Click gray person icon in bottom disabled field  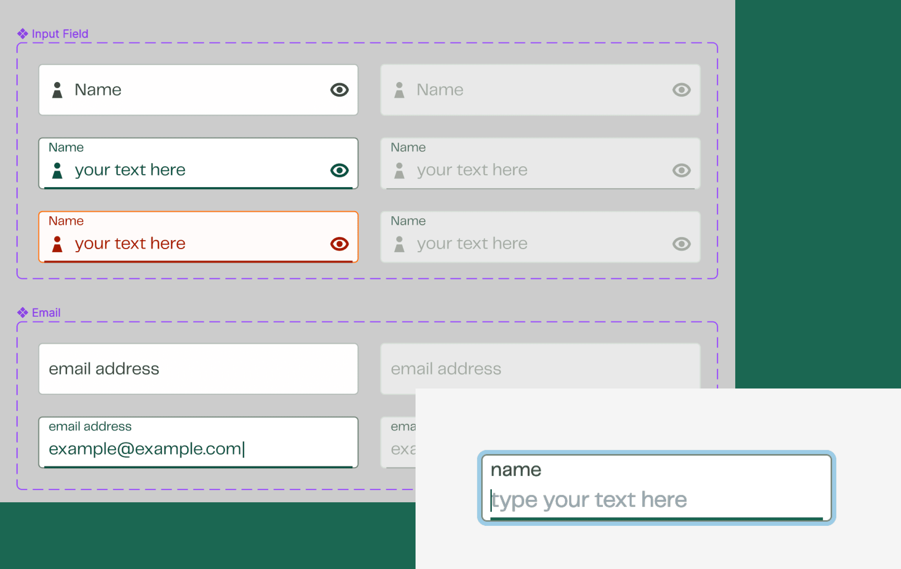click(399, 244)
